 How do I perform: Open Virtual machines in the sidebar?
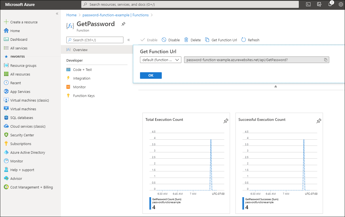(23, 109)
